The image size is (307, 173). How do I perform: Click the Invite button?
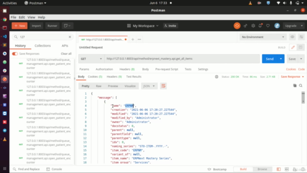170,25
